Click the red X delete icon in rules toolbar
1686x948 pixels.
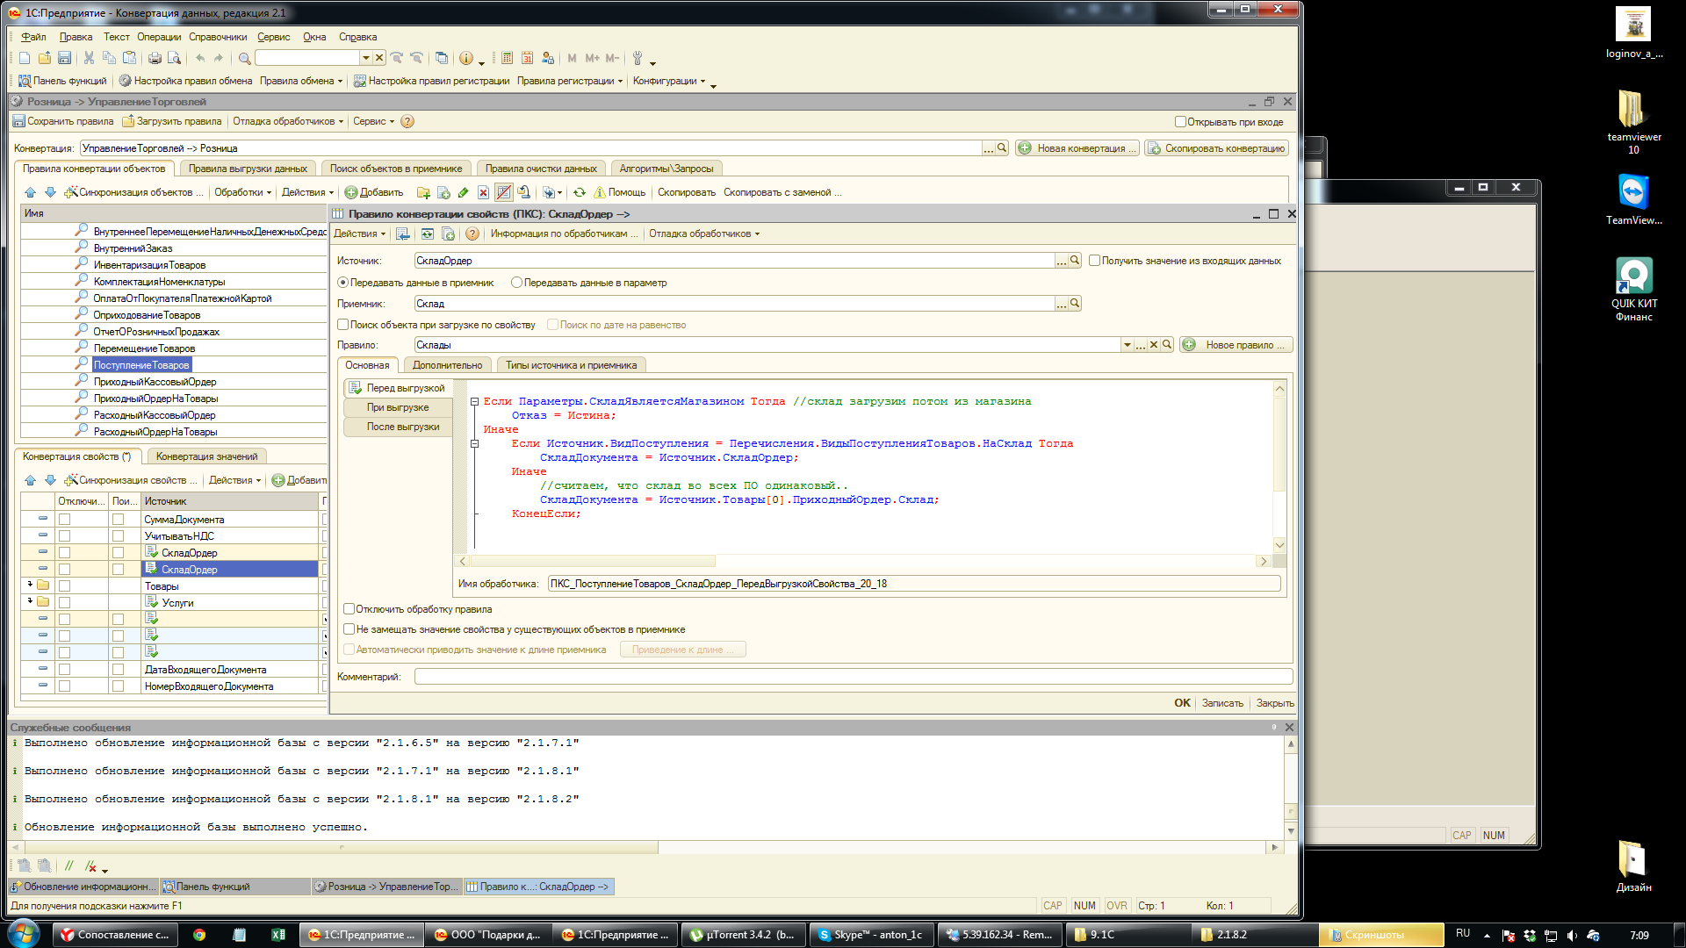click(x=483, y=192)
